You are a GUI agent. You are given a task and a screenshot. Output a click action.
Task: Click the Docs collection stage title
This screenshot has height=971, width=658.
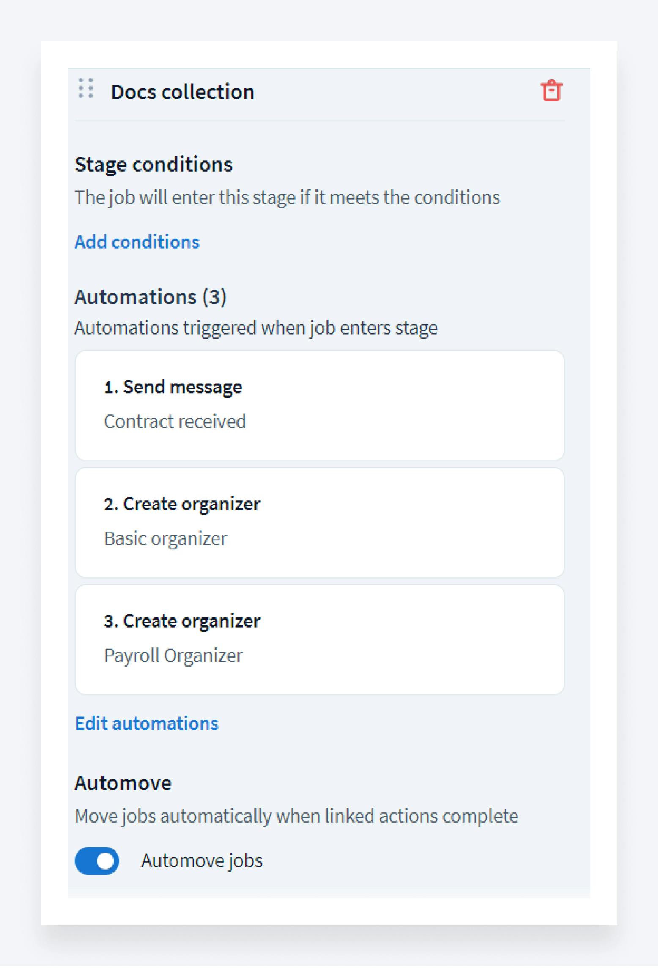[x=182, y=92]
